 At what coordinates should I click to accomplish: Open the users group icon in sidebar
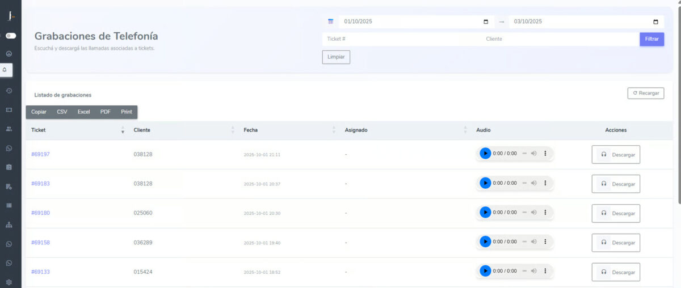point(9,129)
